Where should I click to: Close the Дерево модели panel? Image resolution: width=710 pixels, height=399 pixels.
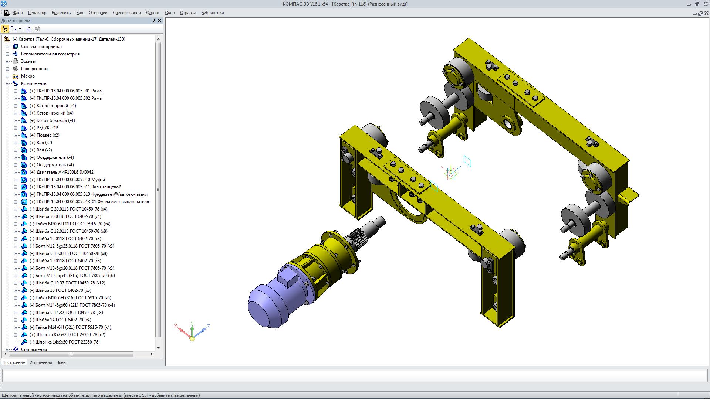coord(160,21)
